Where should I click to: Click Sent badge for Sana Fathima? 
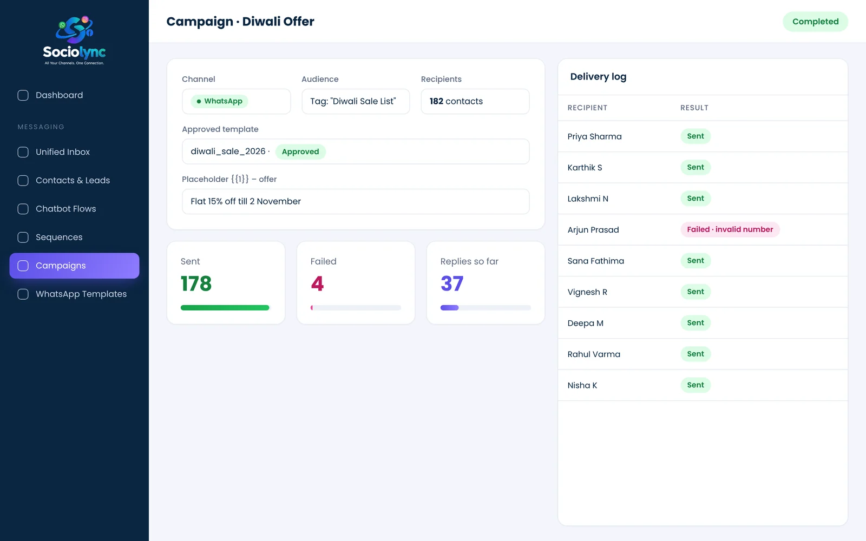coord(696,261)
